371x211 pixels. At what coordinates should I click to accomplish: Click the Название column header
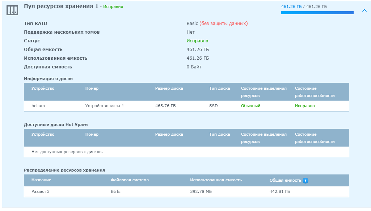point(41,180)
